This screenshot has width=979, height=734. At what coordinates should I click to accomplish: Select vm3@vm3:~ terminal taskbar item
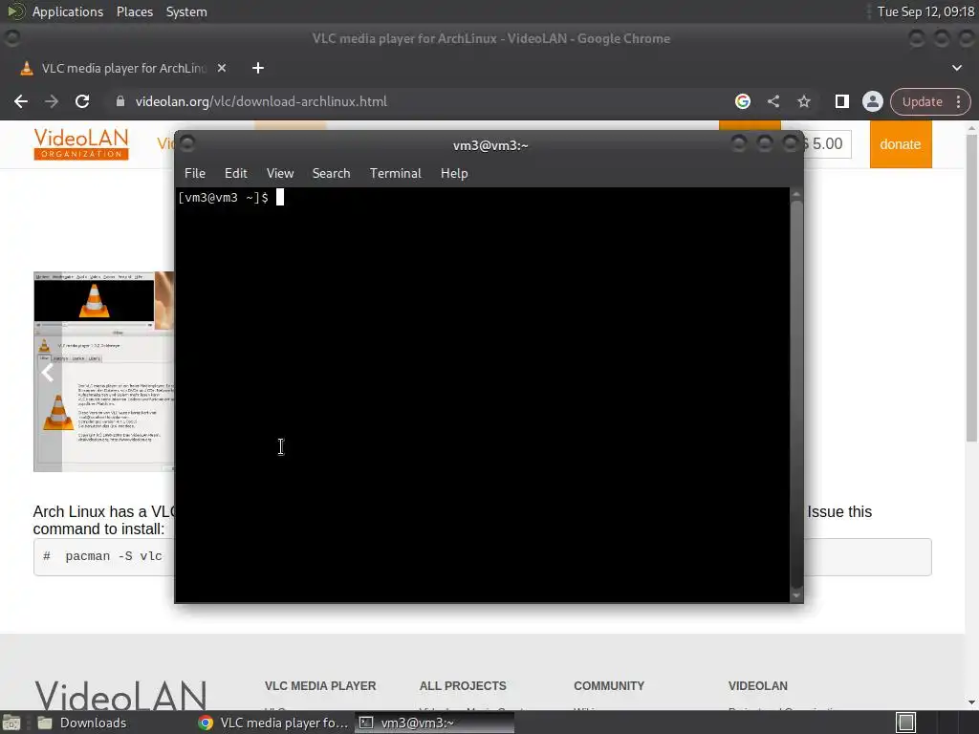(435, 723)
